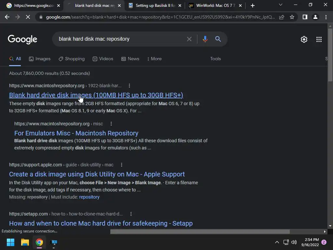Click the Chrome taskbar icon
The height and width of the screenshot is (250, 333).
click(39, 242)
